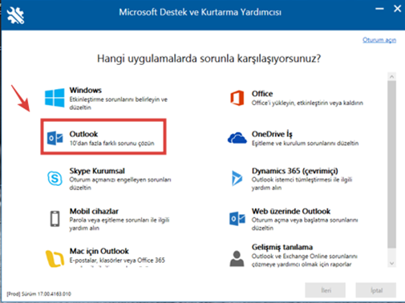Click the wrench tools icon in title bar
Screen dimensions: 405x303
click(x=15, y=15)
